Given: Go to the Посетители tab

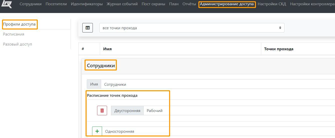Looking at the screenshot, I should 56,4.
